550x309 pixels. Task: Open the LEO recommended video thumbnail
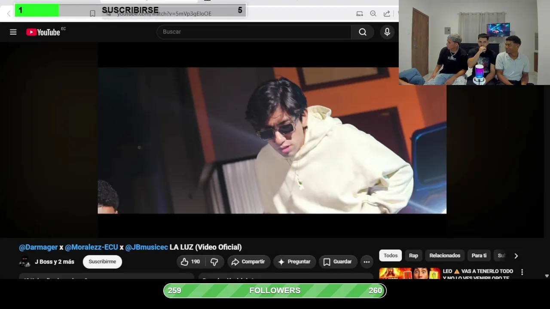(409, 274)
